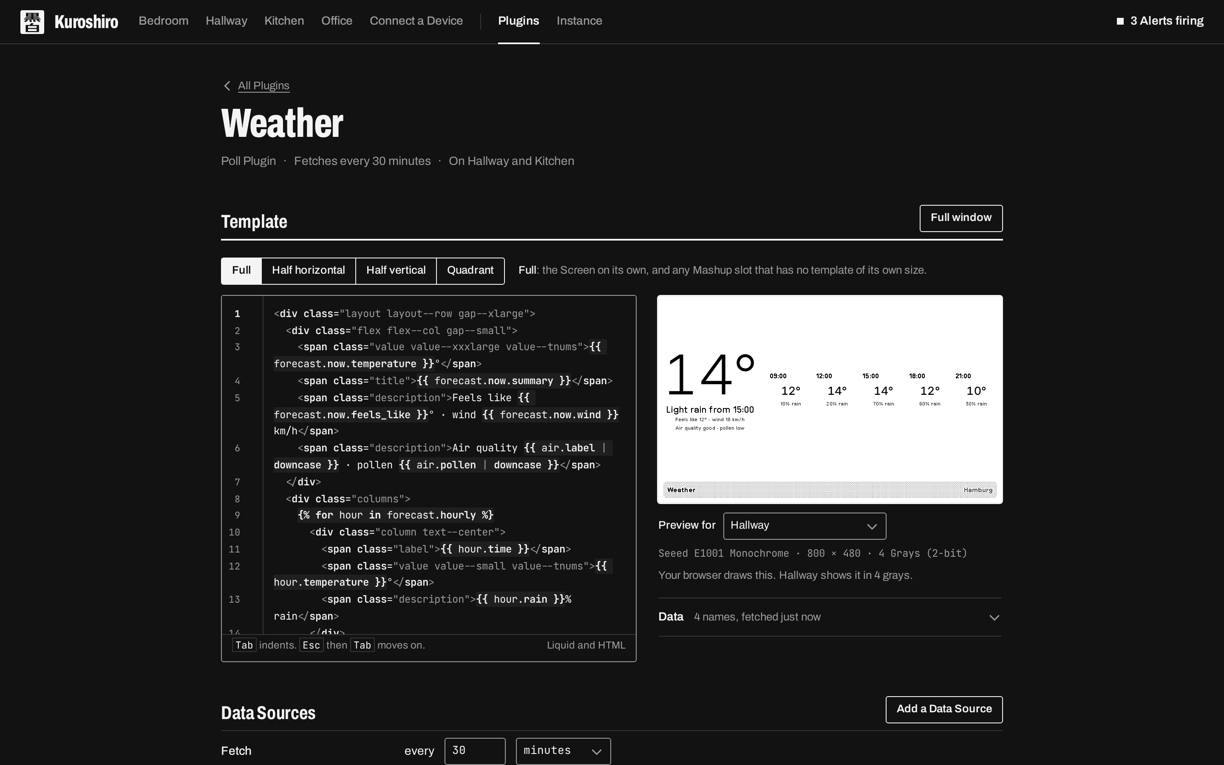Screen dimensions: 1224x765
Task: Open the Preview for Hallway dropdown
Action: coord(804,526)
